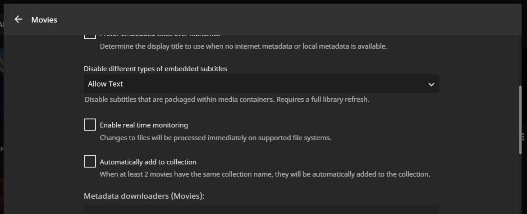Image resolution: width=527 pixels, height=214 pixels.
Task: Click the chevron arrow in the subtitles dropdown
Action: coord(431,84)
